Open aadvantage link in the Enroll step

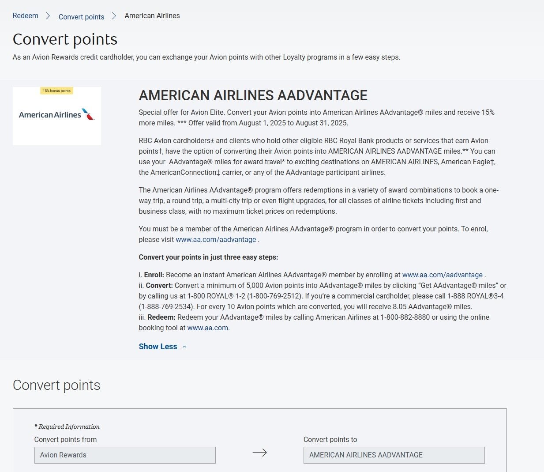pos(442,275)
